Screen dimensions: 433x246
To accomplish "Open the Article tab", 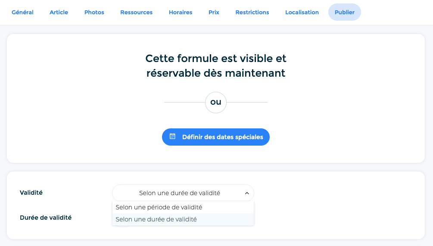I will (59, 12).
